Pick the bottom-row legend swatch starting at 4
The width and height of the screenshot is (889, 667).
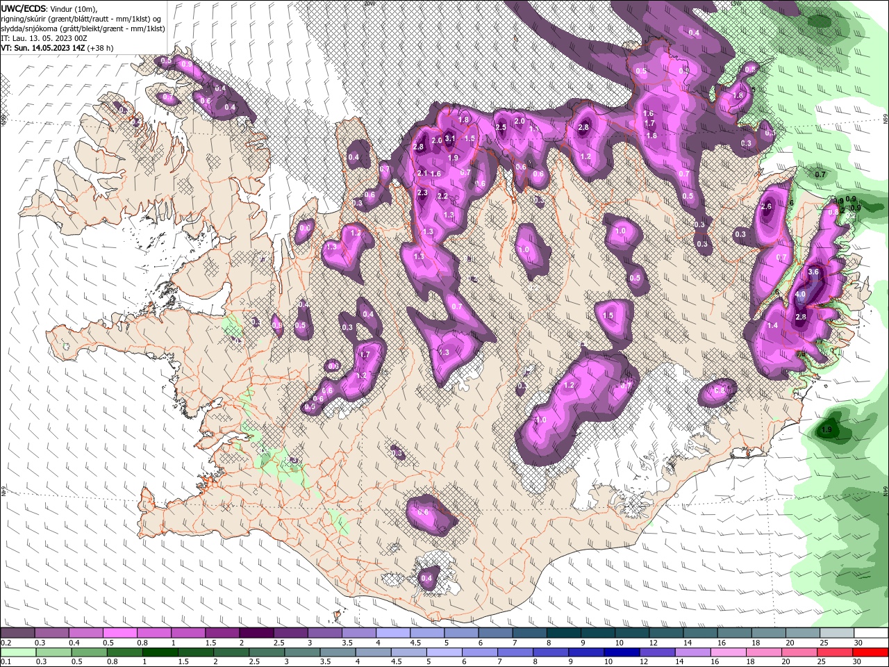pyautogui.click(x=374, y=652)
